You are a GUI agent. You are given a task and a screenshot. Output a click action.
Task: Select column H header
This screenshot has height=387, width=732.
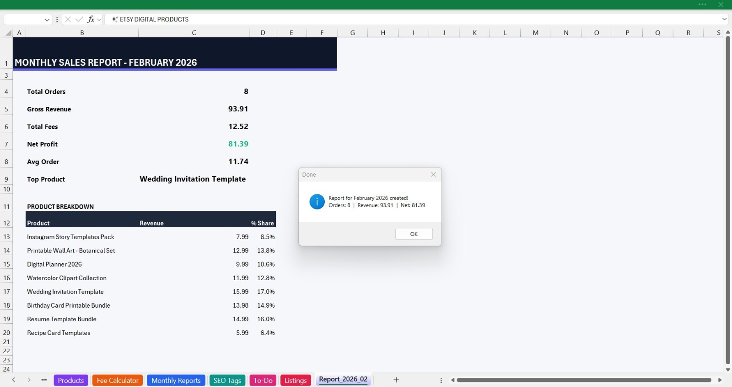coord(383,33)
